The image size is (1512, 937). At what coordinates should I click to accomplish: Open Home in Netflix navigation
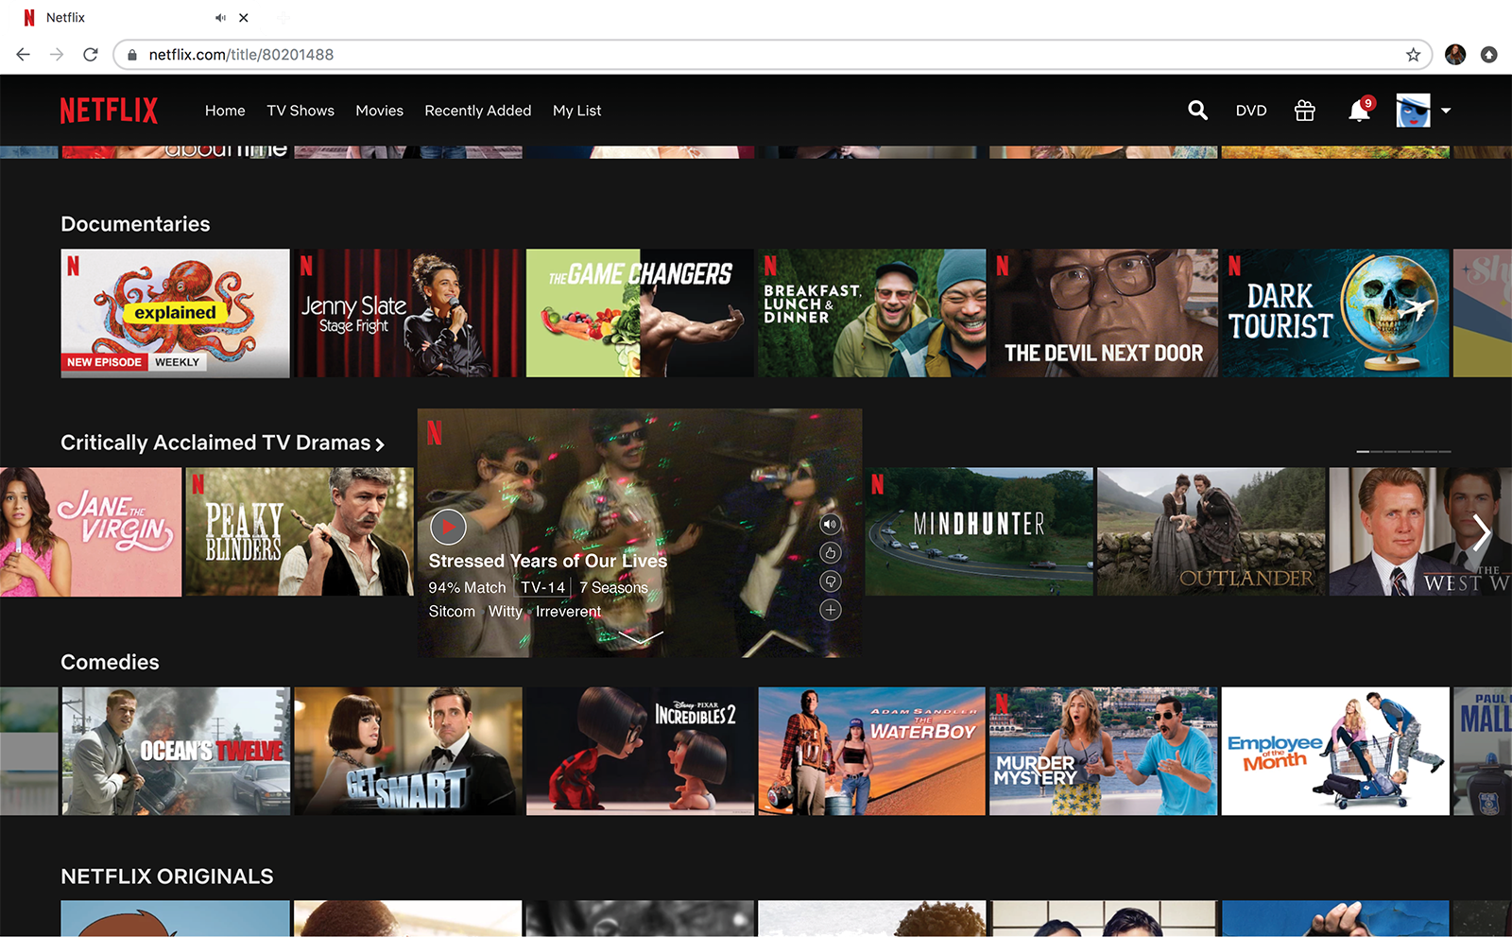[x=225, y=111]
